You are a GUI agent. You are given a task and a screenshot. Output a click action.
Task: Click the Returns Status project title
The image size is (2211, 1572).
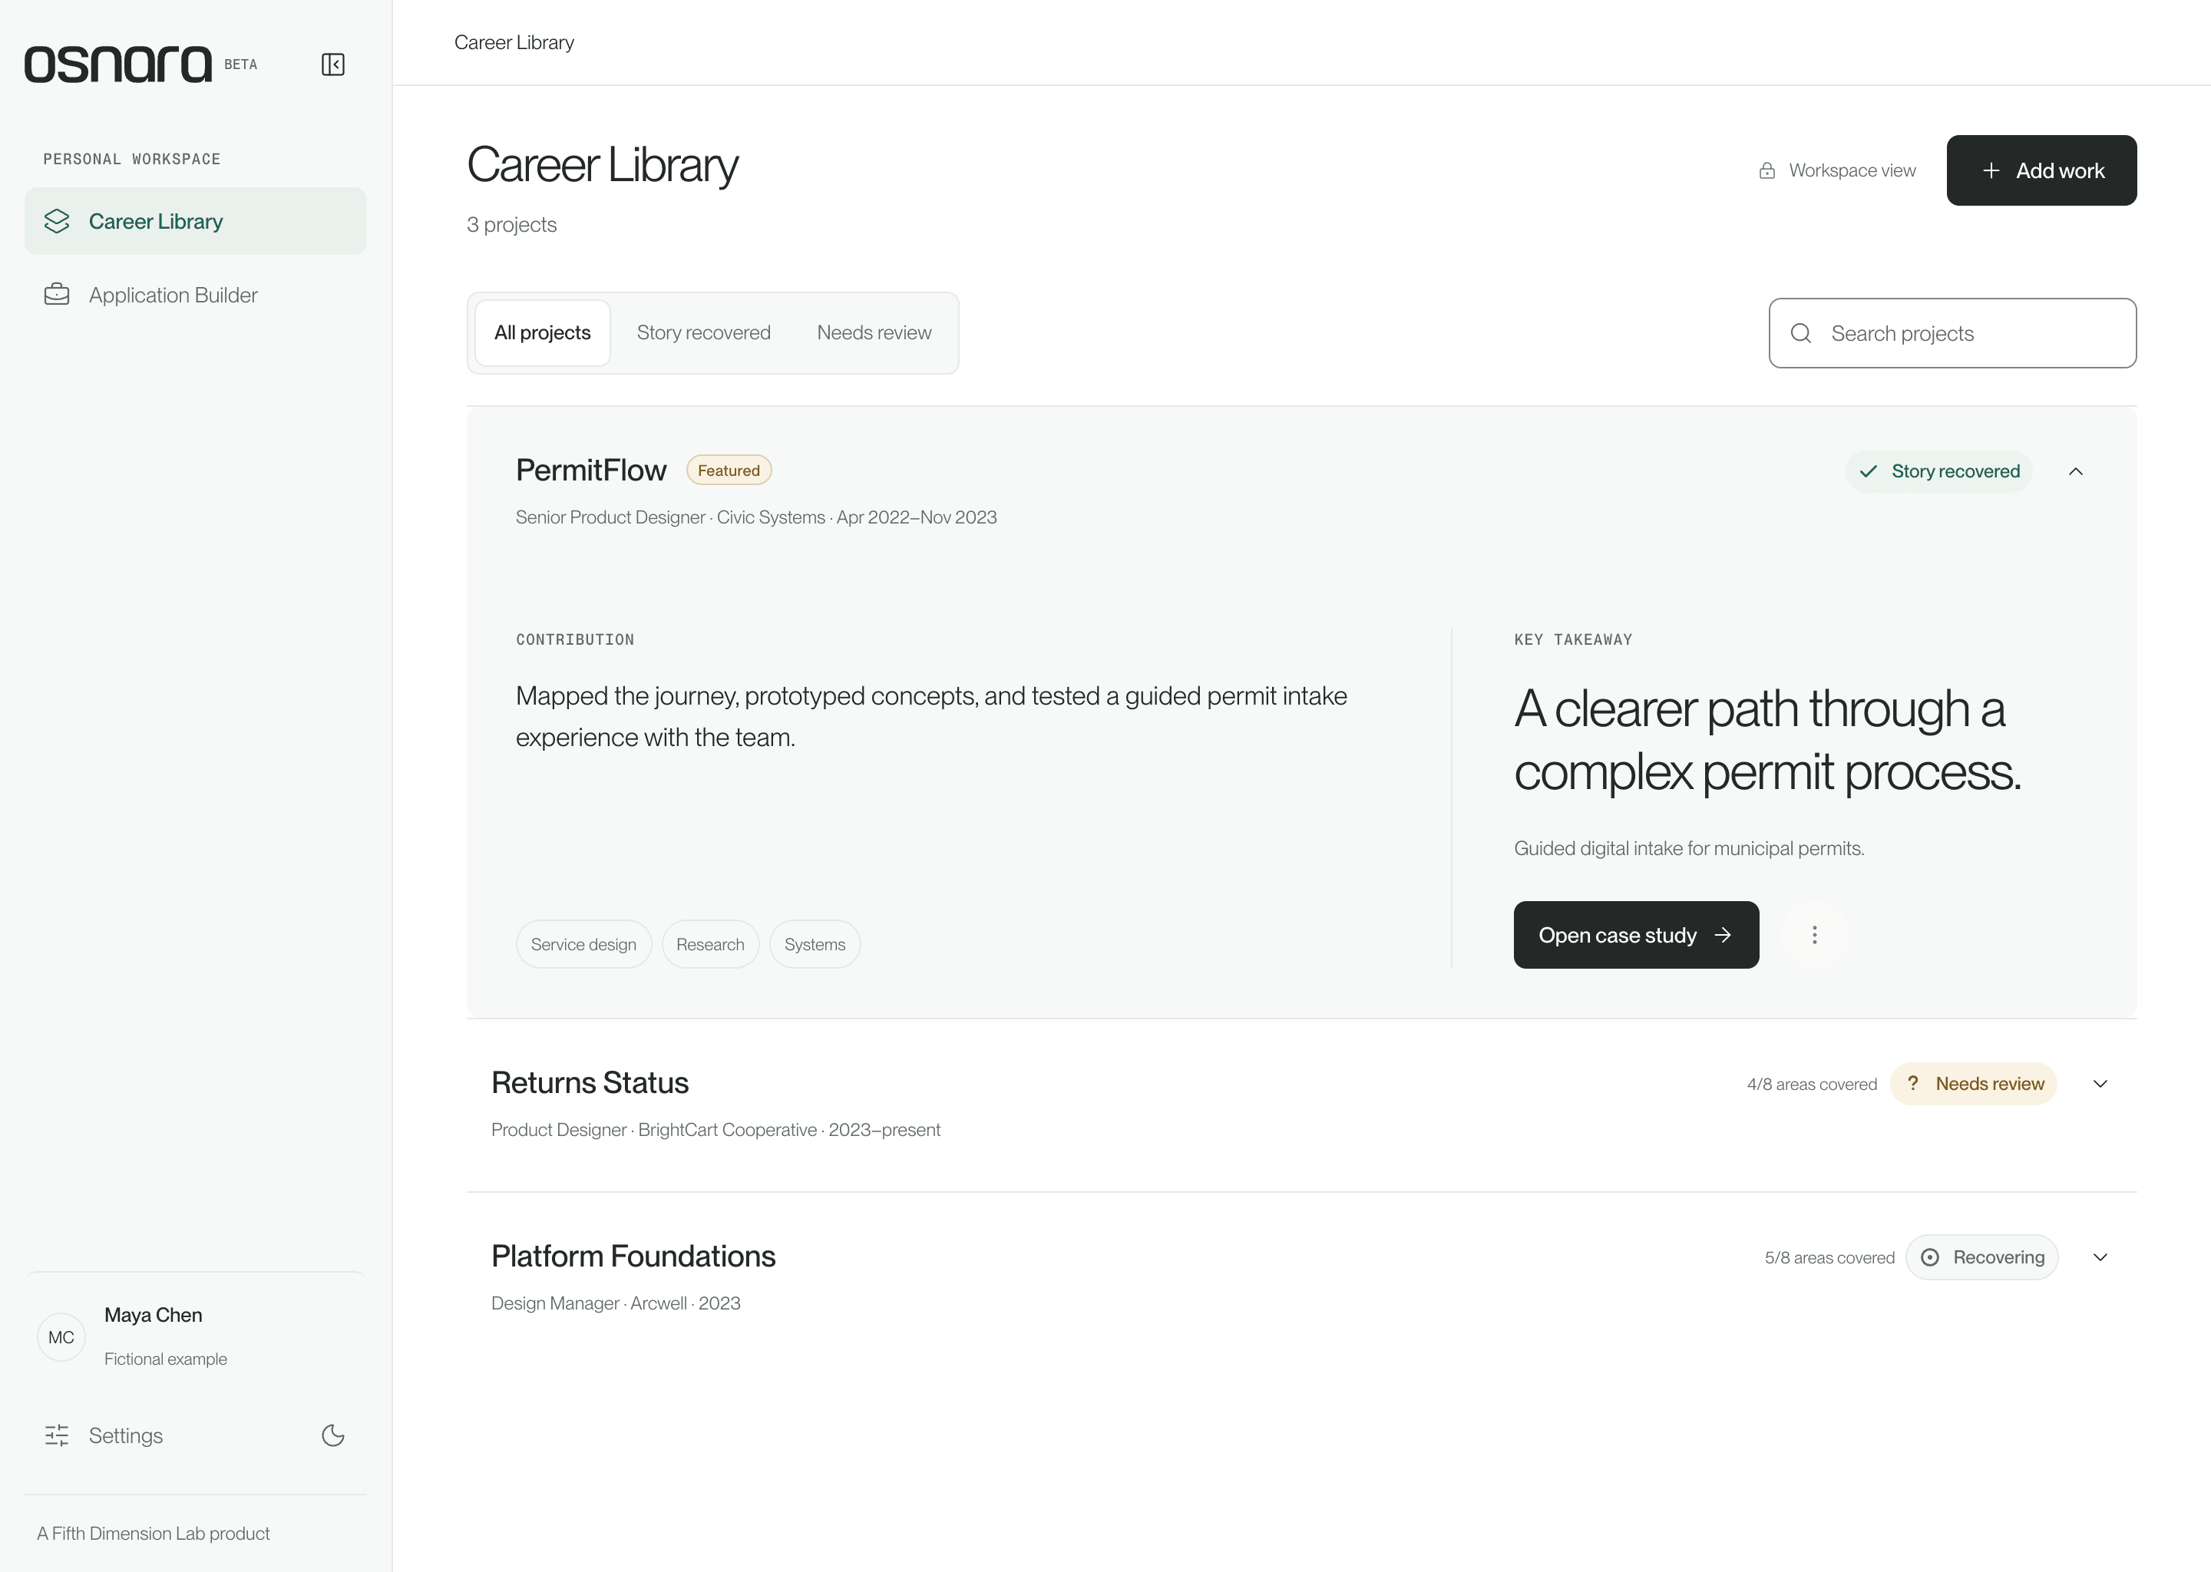[590, 1083]
